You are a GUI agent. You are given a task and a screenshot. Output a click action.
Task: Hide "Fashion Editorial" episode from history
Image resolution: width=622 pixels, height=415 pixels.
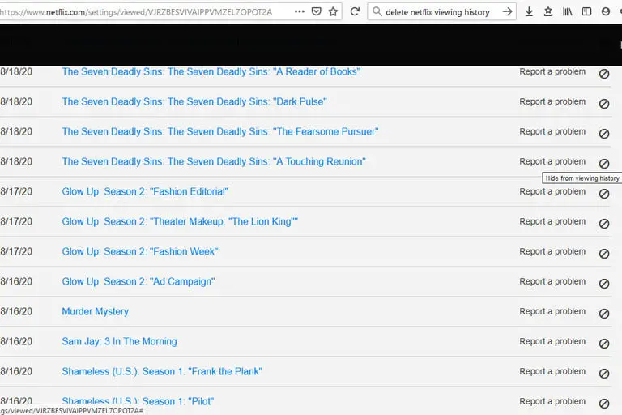[603, 194]
